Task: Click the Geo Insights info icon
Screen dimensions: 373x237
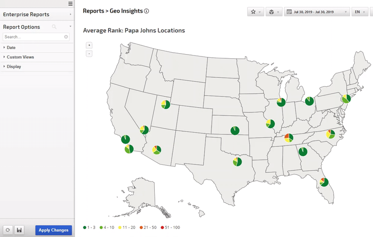Action: click(147, 11)
